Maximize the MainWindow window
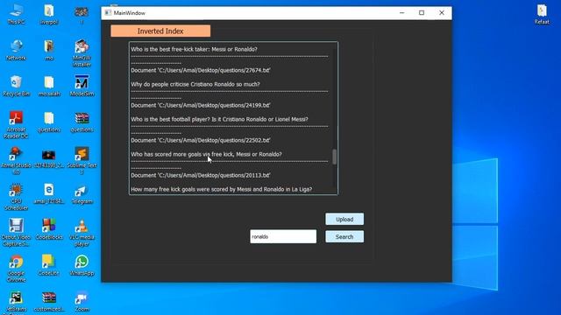Screen dimensions: 561x315 [x=422, y=13]
